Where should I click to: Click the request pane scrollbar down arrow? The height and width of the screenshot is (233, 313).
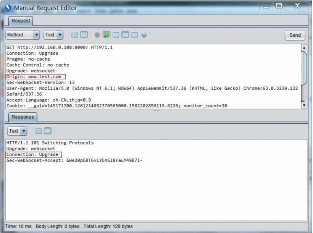(304, 105)
